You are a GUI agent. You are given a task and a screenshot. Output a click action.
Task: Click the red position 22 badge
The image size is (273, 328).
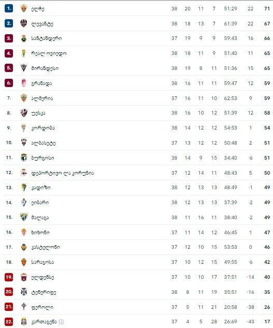tap(9, 322)
